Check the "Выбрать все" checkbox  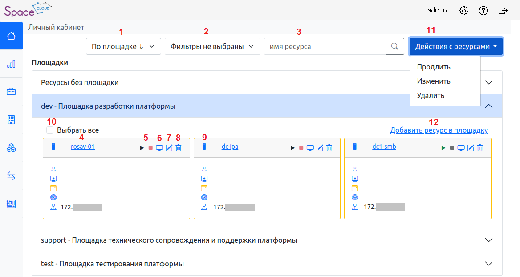coord(50,130)
